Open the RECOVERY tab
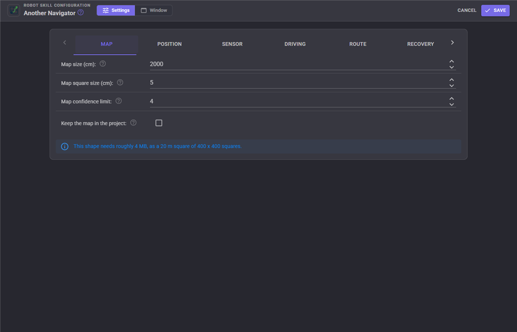 pos(421,44)
